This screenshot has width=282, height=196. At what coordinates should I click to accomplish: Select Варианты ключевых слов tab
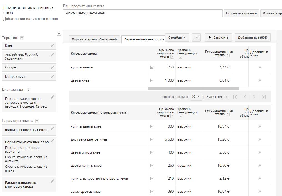coord(144,39)
